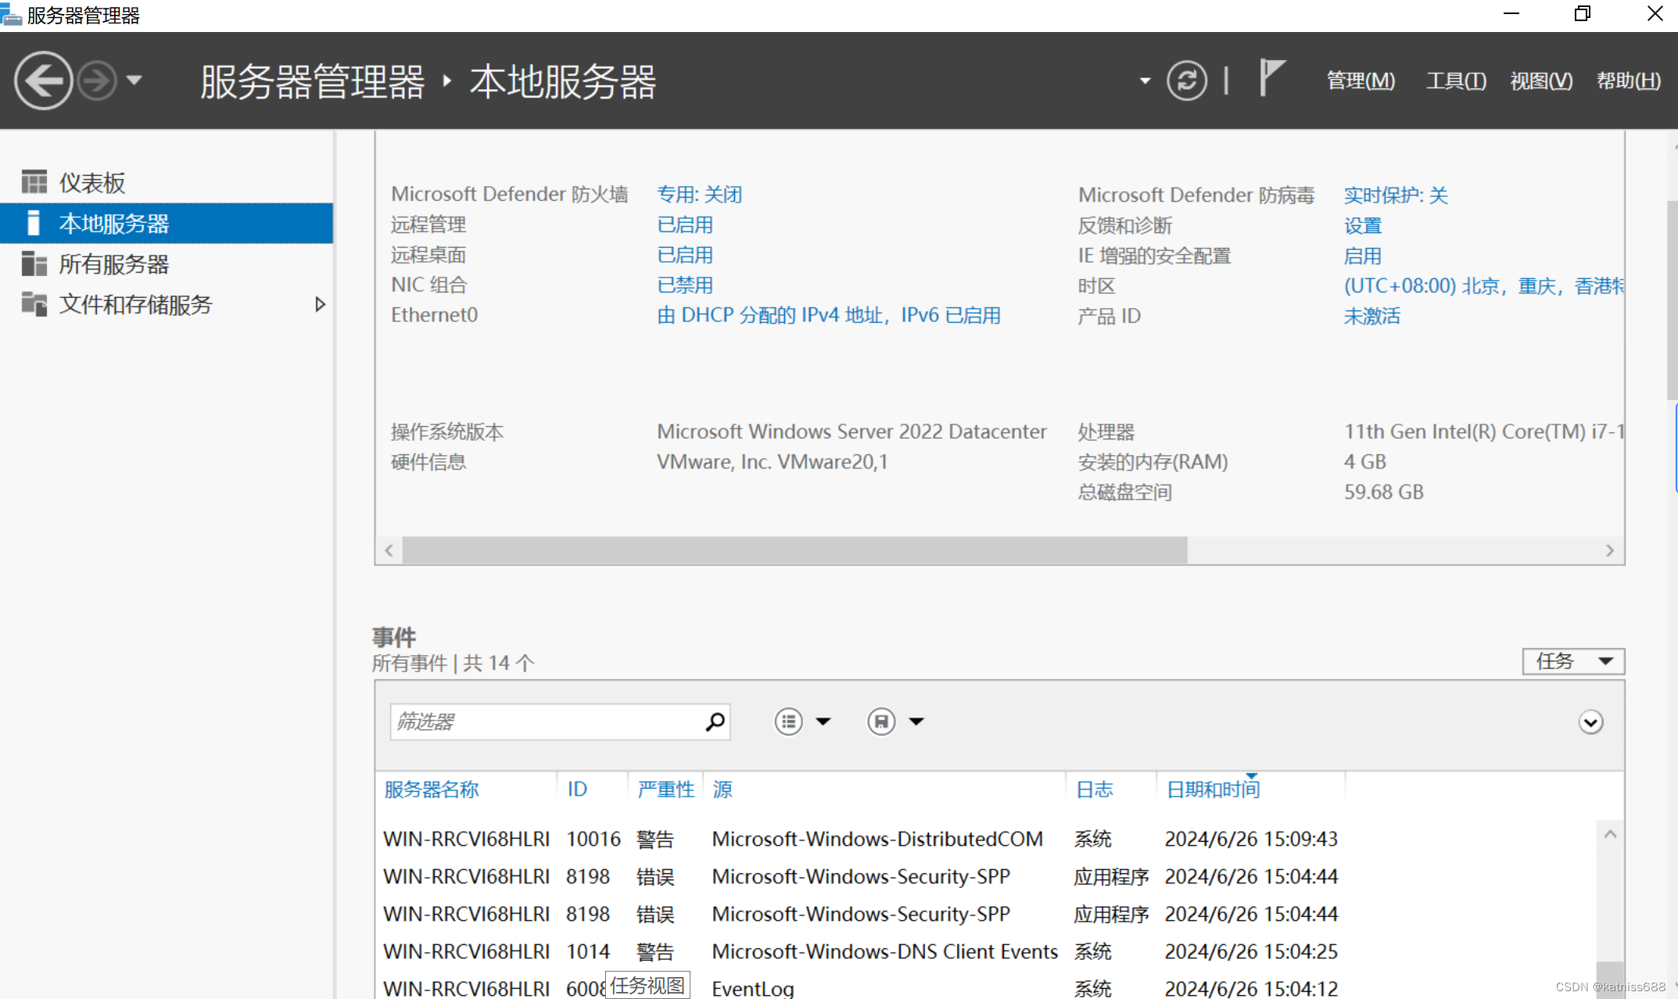The image size is (1678, 999).
Task: Click 启用 for IE 增强的安全配置
Action: [1363, 256]
